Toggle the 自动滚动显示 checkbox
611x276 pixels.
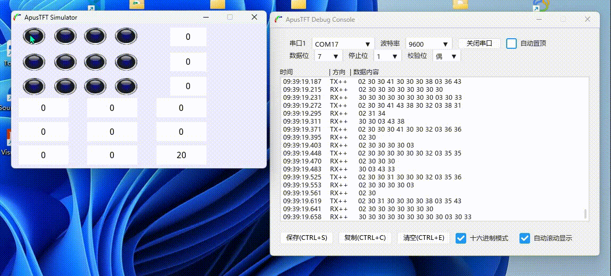point(524,238)
